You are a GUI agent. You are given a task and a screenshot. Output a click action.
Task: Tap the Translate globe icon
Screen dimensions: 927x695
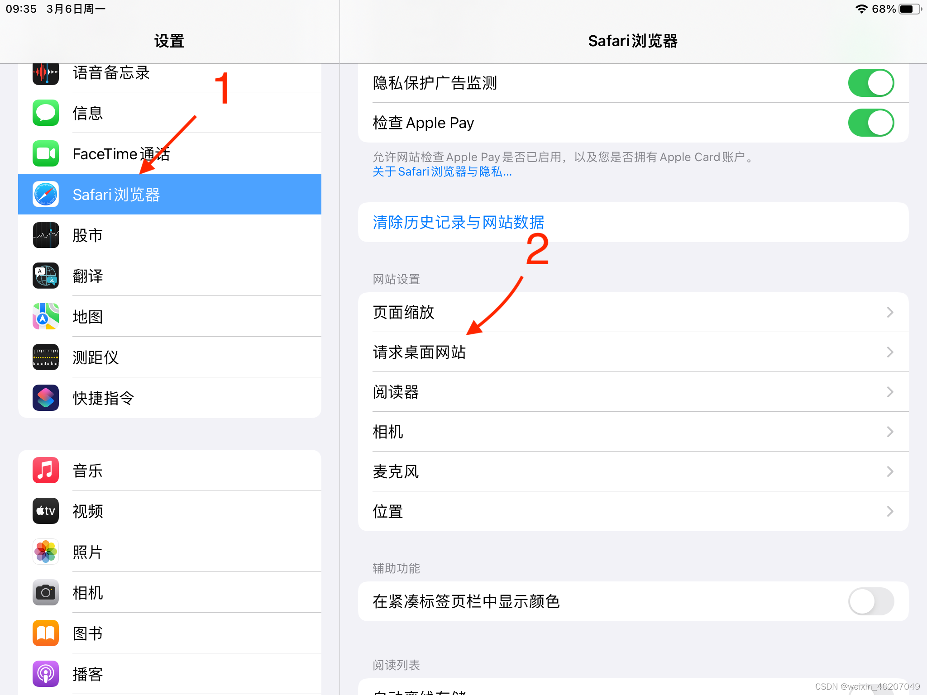pos(46,276)
